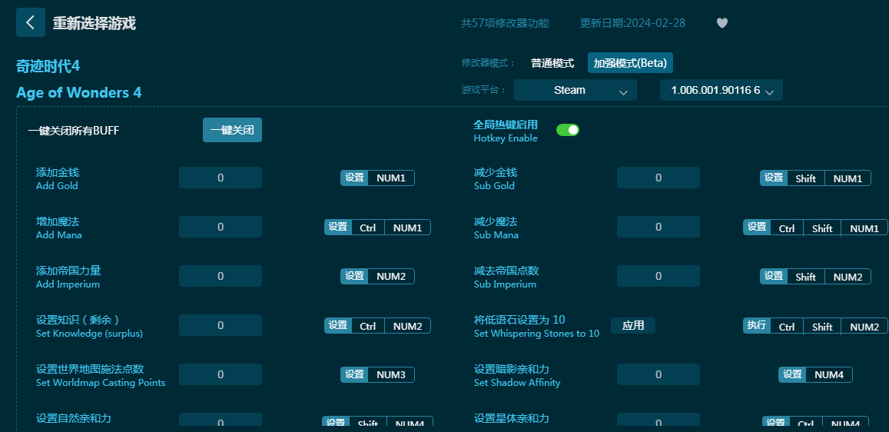Click 设置 button for Add Gold hotkey
Viewport: 889px width, 432px height.
pyautogui.click(x=354, y=178)
